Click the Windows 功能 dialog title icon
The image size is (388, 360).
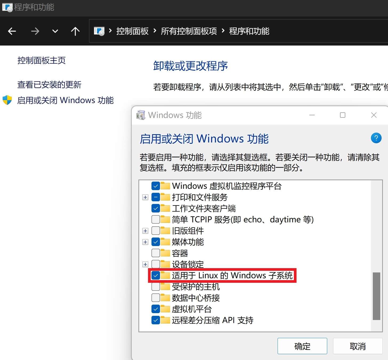[x=141, y=115]
